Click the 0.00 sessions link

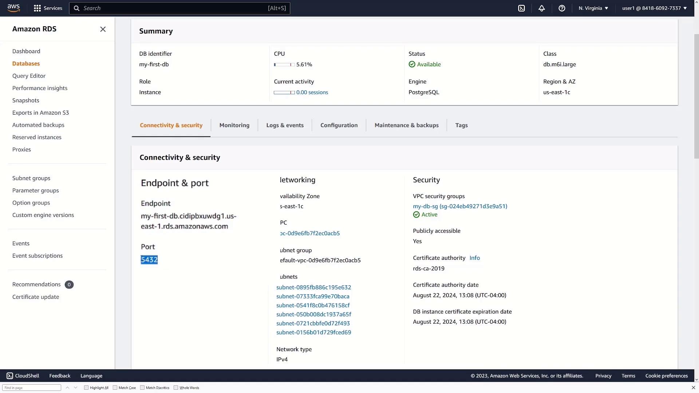tap(312, 92)
